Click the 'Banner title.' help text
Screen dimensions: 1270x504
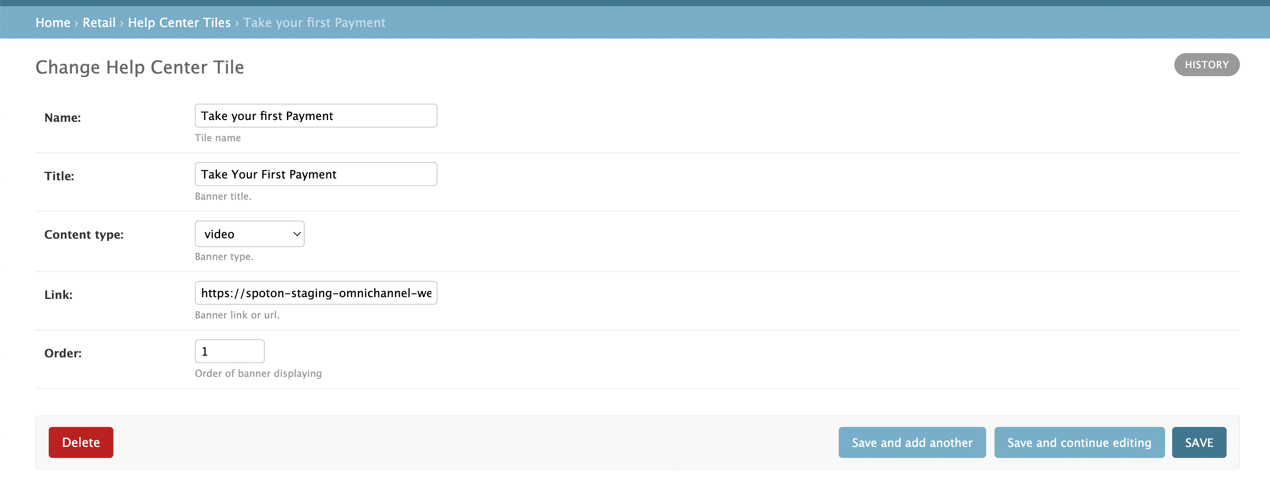click(223, 196)
